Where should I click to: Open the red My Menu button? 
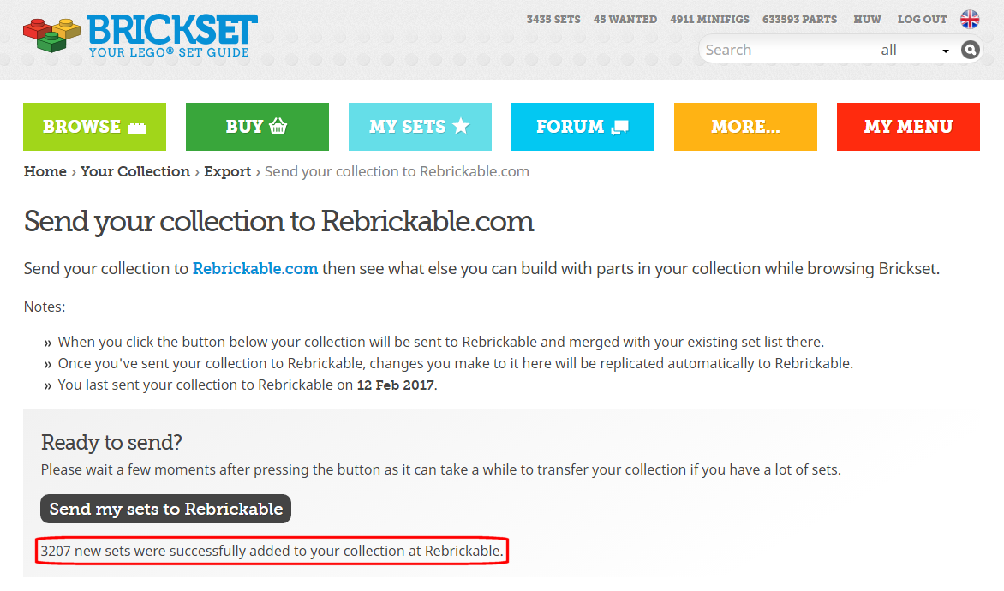click(x=908, y=127)
